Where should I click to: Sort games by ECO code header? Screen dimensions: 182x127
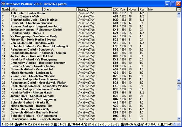[116, 9]
